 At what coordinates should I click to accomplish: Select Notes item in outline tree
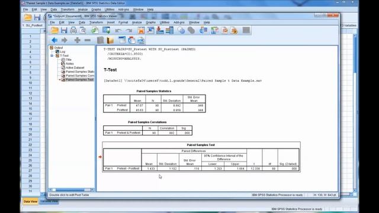pyautogui.click(x=70, y=64)
